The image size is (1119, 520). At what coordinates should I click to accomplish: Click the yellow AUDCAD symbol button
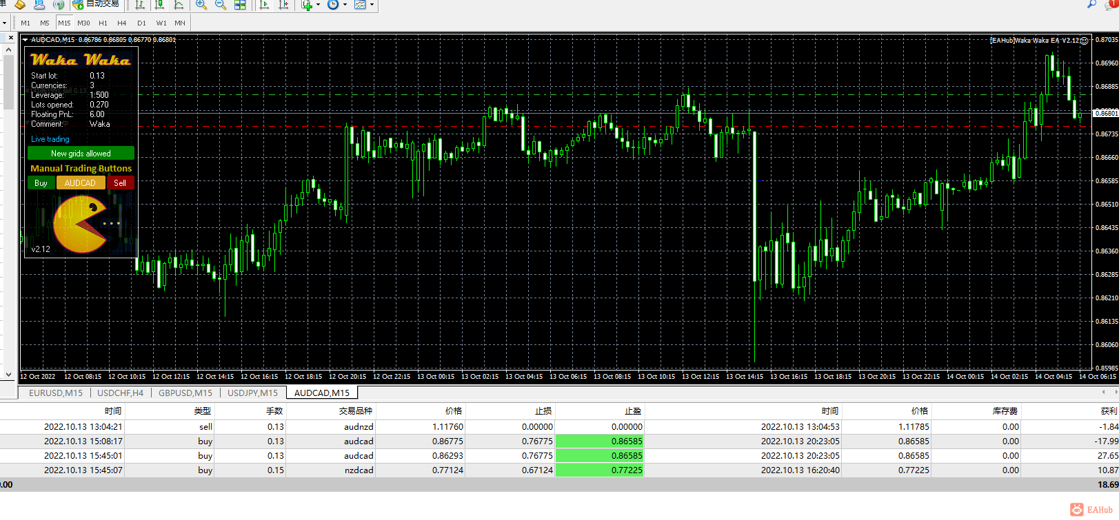coord(80,183)
